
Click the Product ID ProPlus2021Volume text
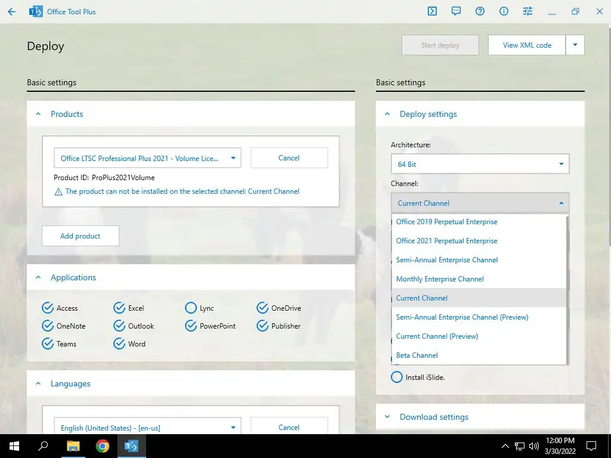tap(104, 178)
